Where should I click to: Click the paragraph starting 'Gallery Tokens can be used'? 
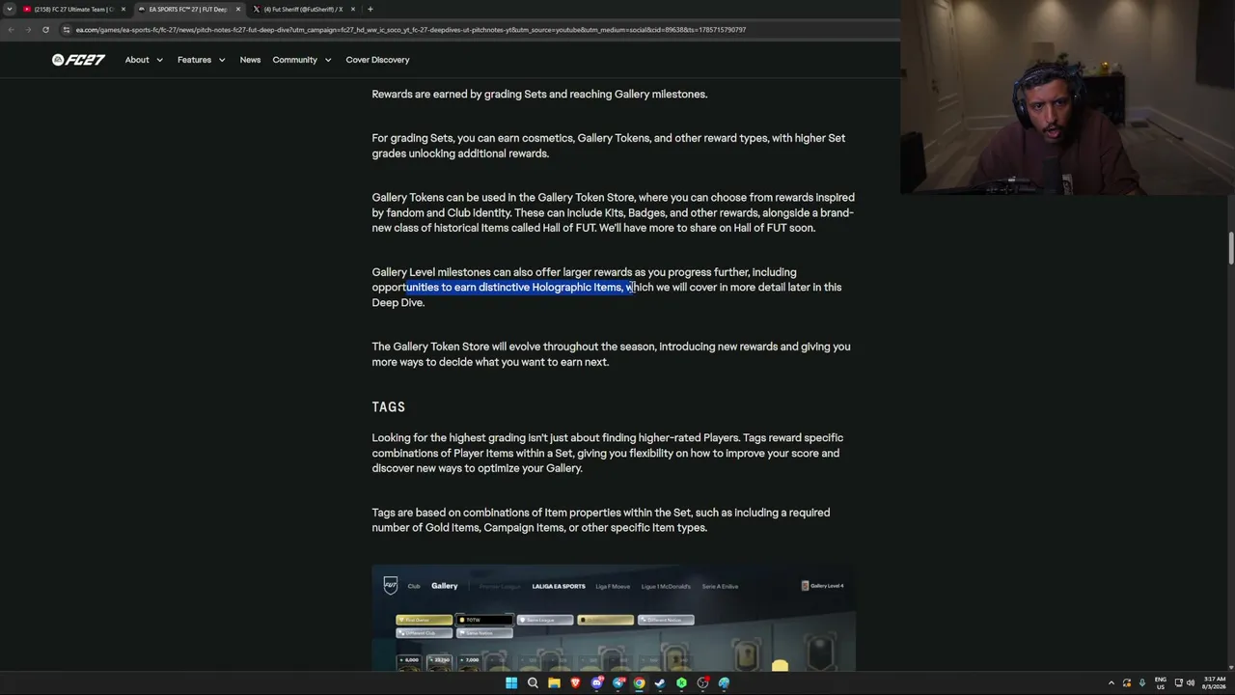(x=613, y=213)
